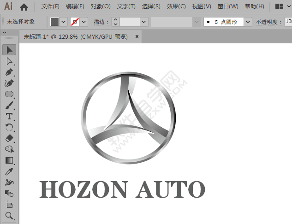292x224 pixels.
Task: Select the Selection tool (black arrow)
Action: tap(9, 50)
